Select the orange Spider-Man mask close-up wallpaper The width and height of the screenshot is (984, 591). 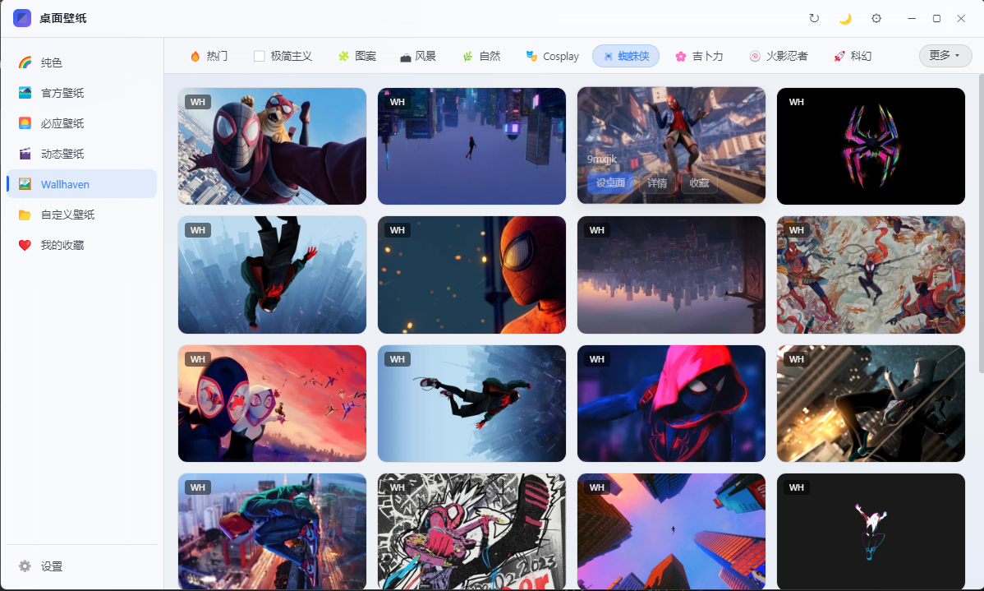click(471, 275)
